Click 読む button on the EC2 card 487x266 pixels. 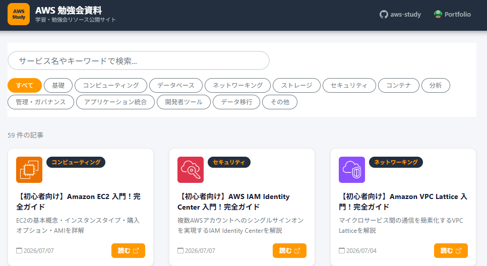[128, 250]
